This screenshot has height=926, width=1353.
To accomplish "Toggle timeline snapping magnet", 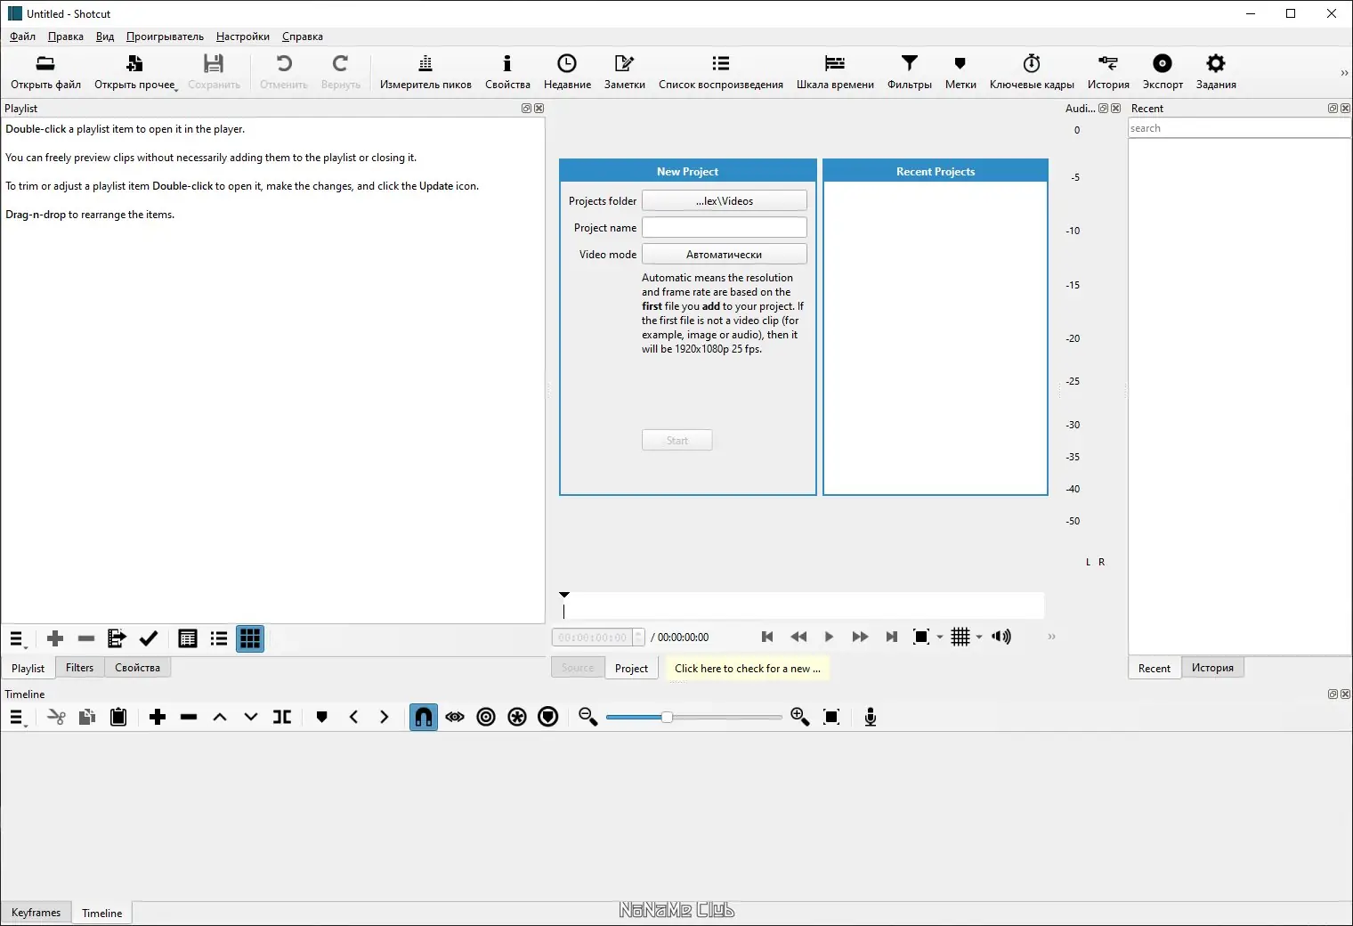I will [424, 717].
